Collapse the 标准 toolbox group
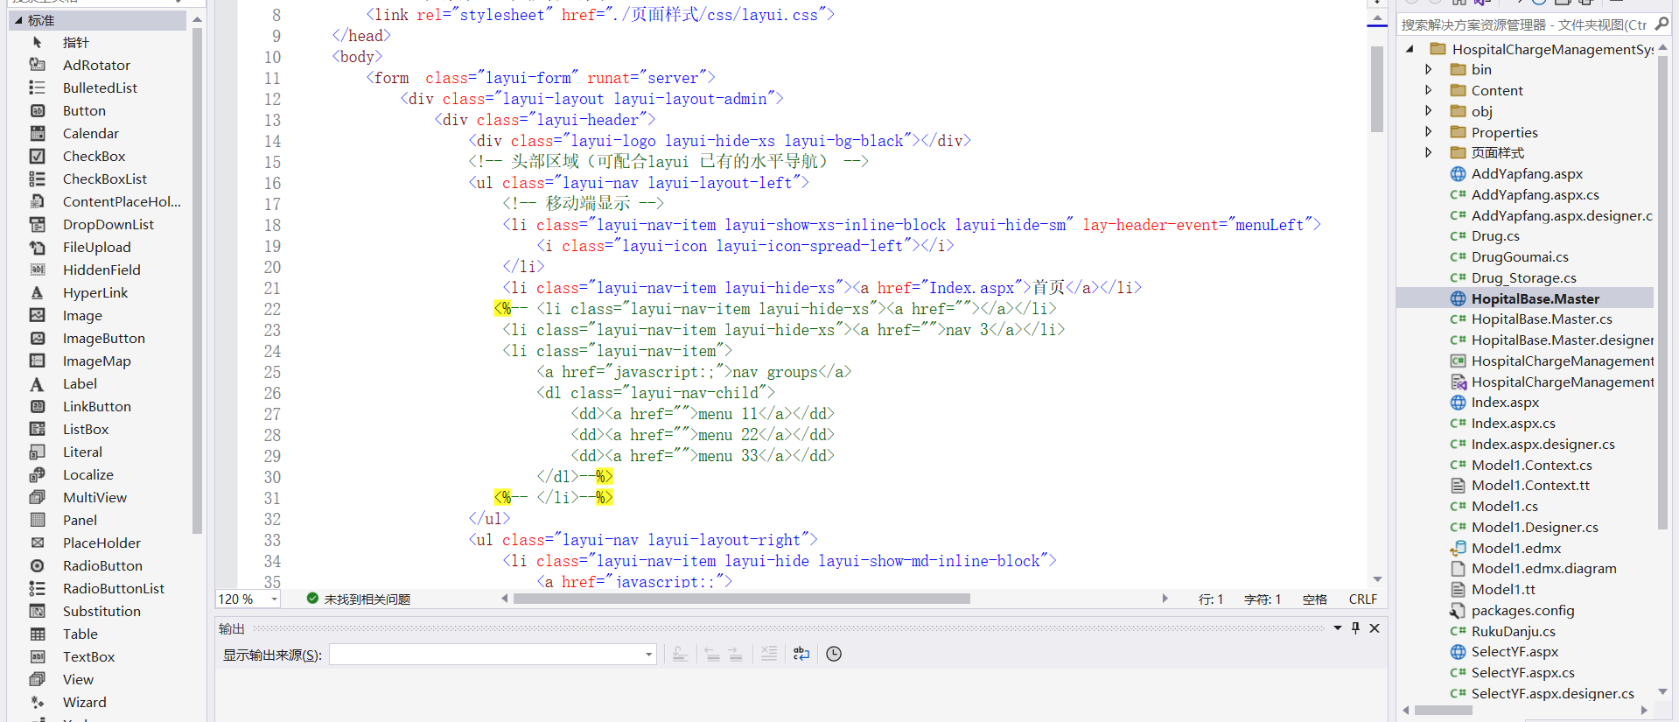The width and height of the screenshot is (1679, 722). 18,20
